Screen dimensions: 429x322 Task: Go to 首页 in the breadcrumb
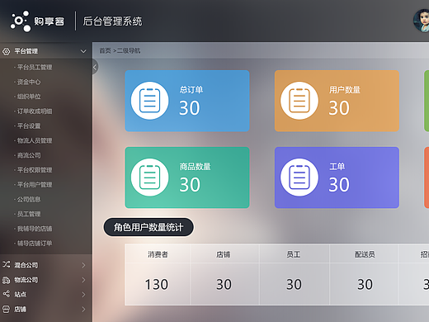[x=105, y=50]
